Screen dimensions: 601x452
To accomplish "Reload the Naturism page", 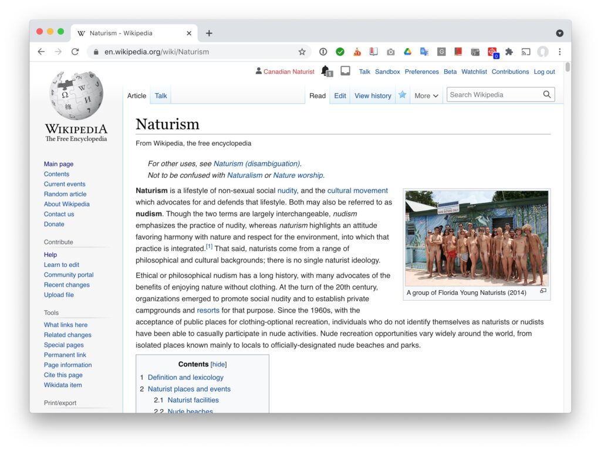I will (75, 52).
